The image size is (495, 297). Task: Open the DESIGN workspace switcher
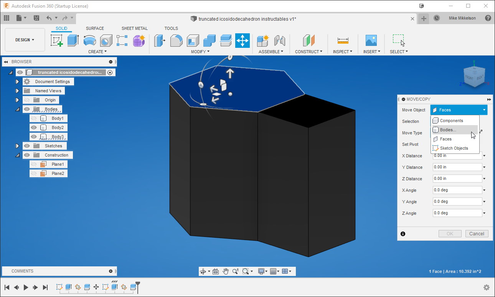pyautogui.click(x=25, y=39)
